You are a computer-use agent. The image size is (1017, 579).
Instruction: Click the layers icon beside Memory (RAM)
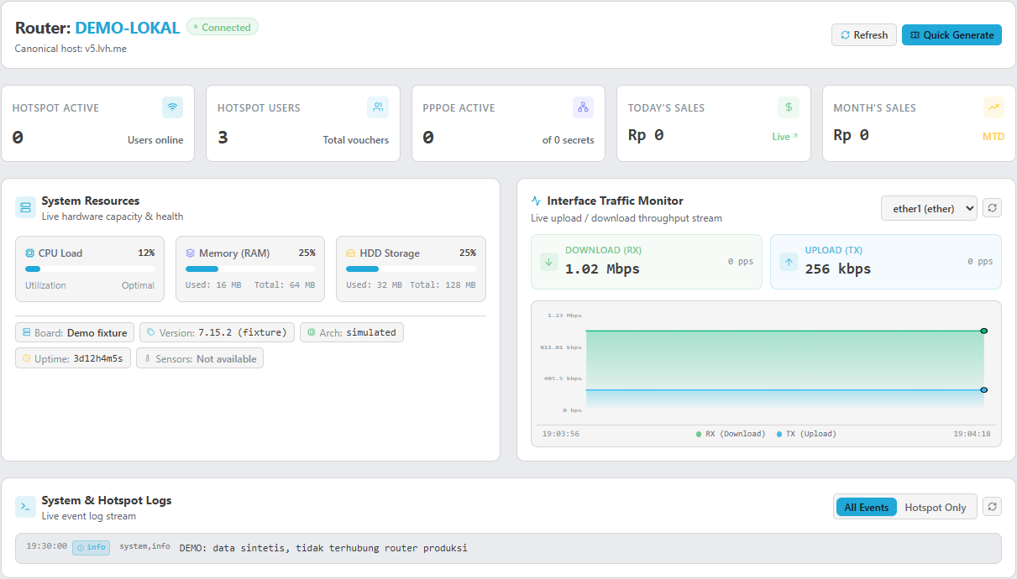pos(191,253)
